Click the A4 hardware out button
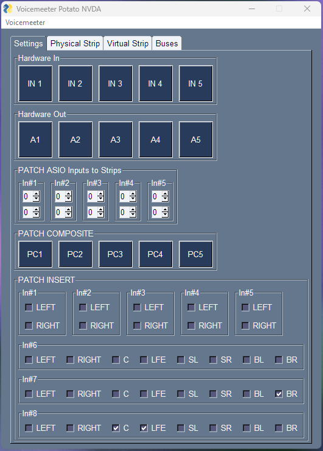Screen dimensions: 323x451 click(x=155, y=140)
